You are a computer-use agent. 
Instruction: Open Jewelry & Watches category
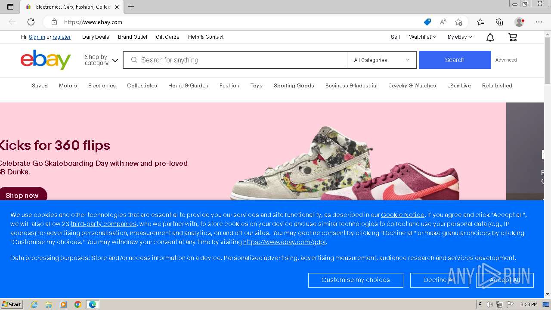tap(412, 86)
